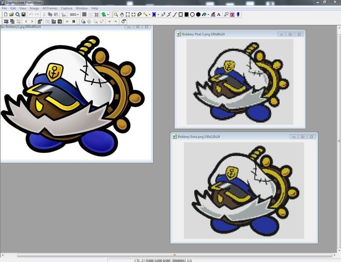Image resolution: width=341 pixels, height=262 pixels.
Task: Toggle the custom grid display
Action: coord(90,15)
